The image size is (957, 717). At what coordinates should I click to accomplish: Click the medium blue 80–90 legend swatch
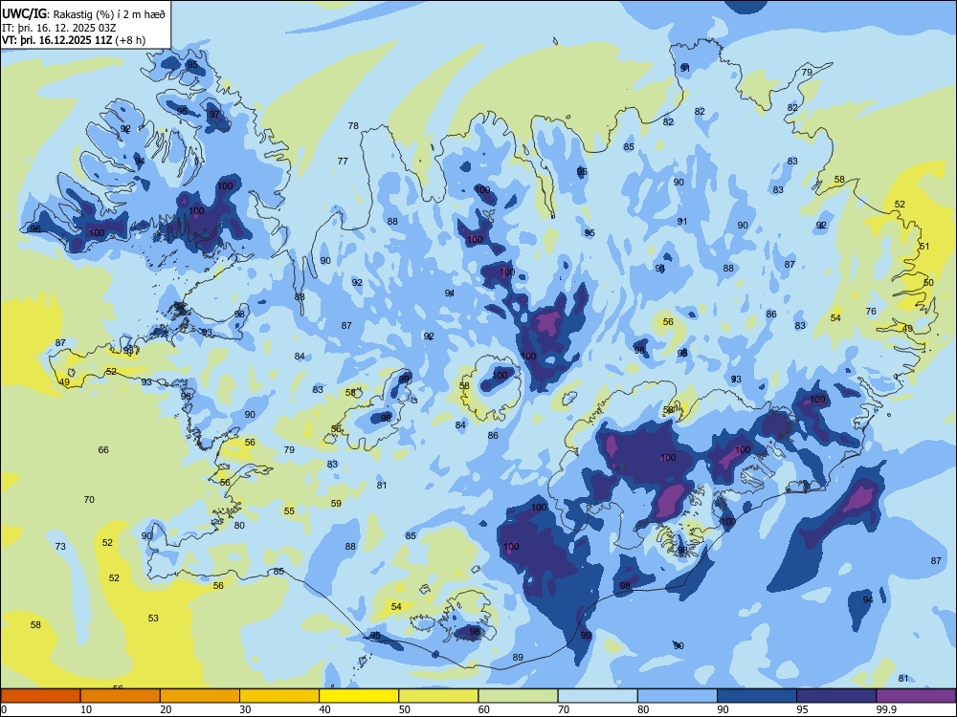point(678,696)
